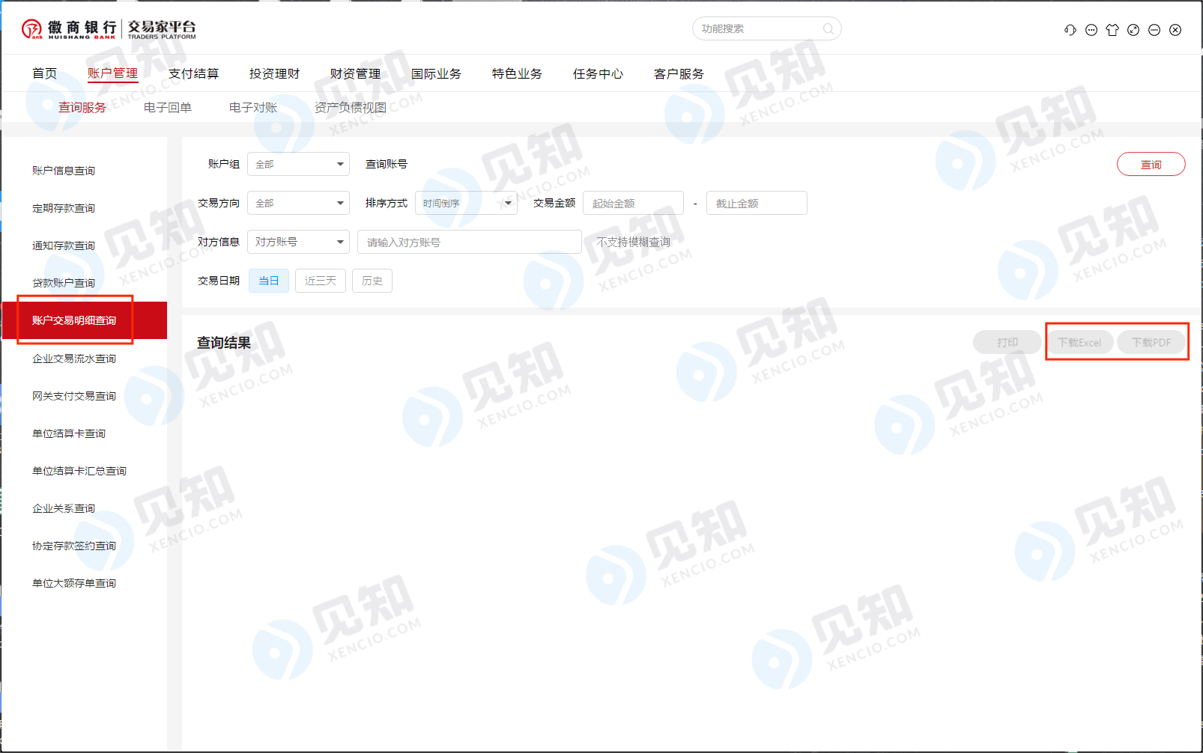Open the 排序方式 dropdown

click(465, 203)
